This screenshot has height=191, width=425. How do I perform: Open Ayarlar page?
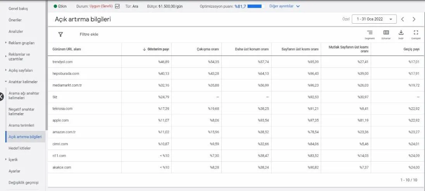(14, 171)
